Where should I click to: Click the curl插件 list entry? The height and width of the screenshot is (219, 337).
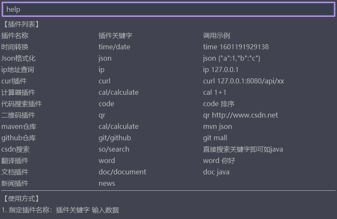click(14, 81)
